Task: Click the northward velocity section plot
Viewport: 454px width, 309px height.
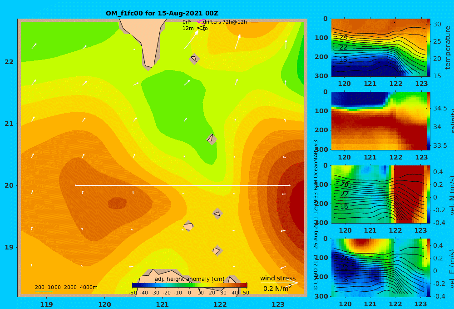Action: pyautogui.click(x=379, y=194)
